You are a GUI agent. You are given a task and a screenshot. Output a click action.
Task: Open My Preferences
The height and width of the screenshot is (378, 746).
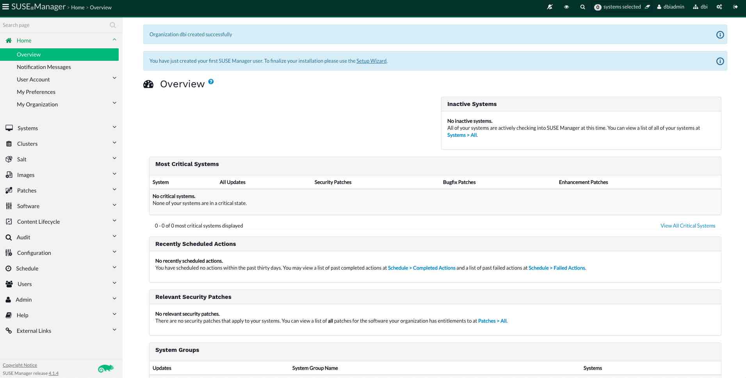(x=36, y=92)
